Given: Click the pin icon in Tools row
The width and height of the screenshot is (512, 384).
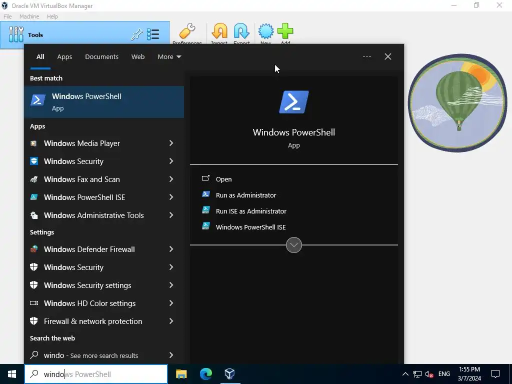Looking at the screenshot, I should 137,34.
